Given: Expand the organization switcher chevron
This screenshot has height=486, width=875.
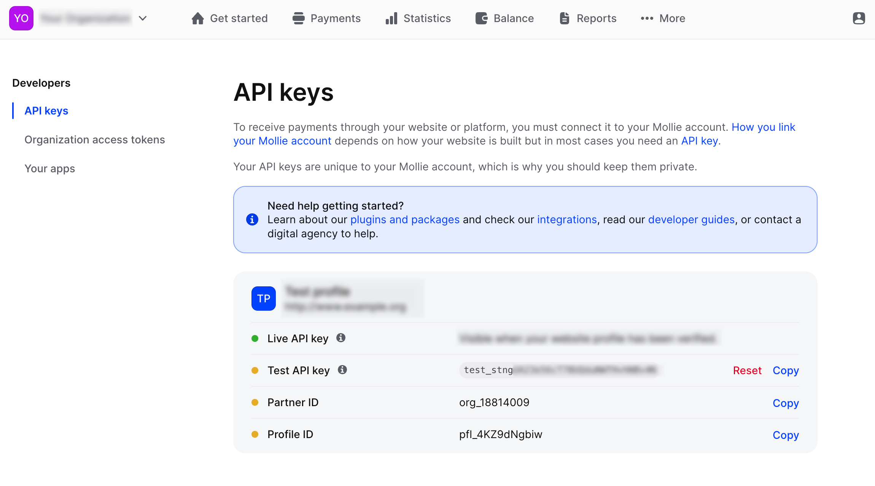Looking at the screenshot, I should 143,18.
